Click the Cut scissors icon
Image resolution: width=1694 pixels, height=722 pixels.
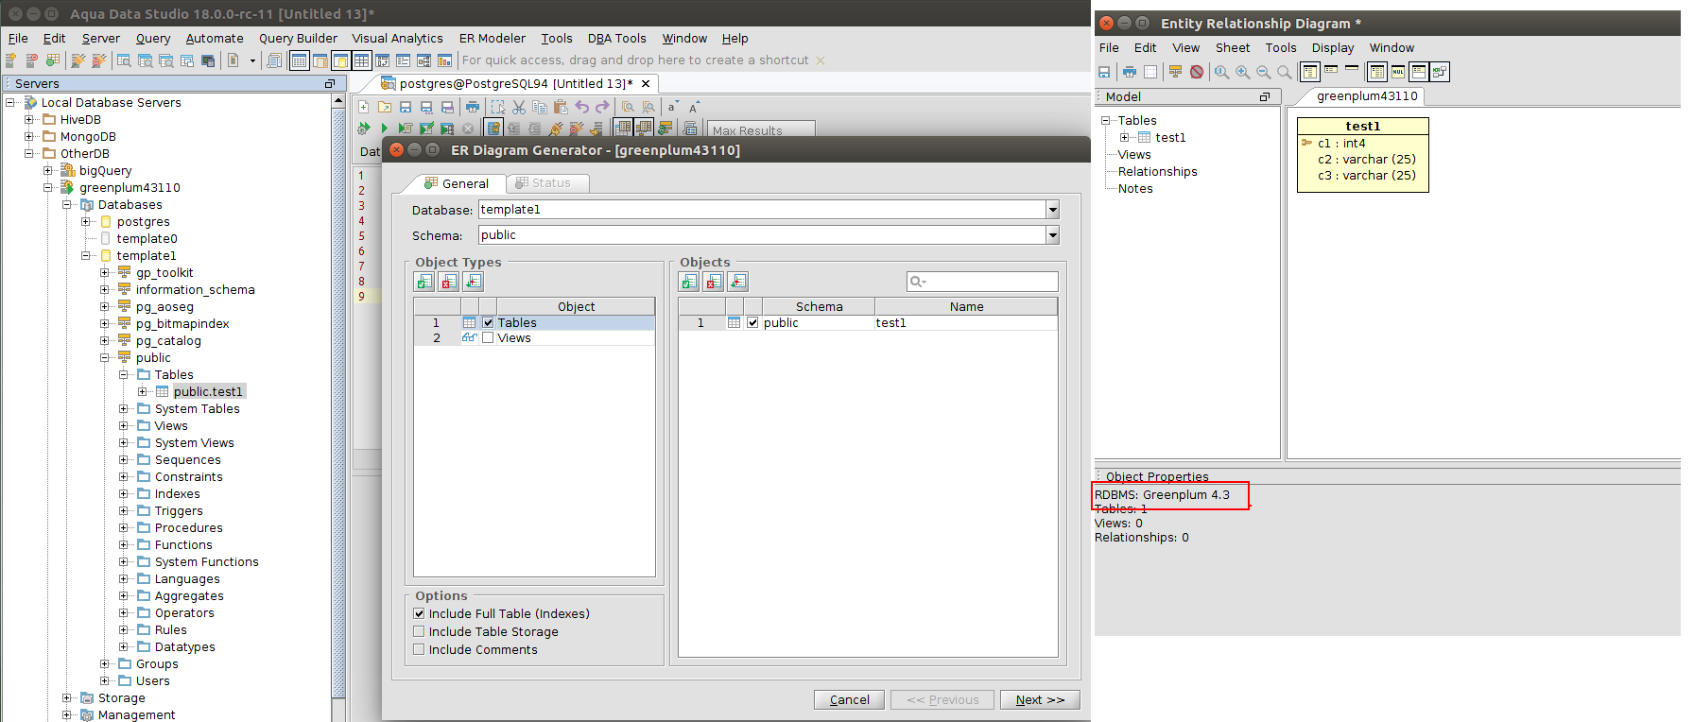click(519, 108)
